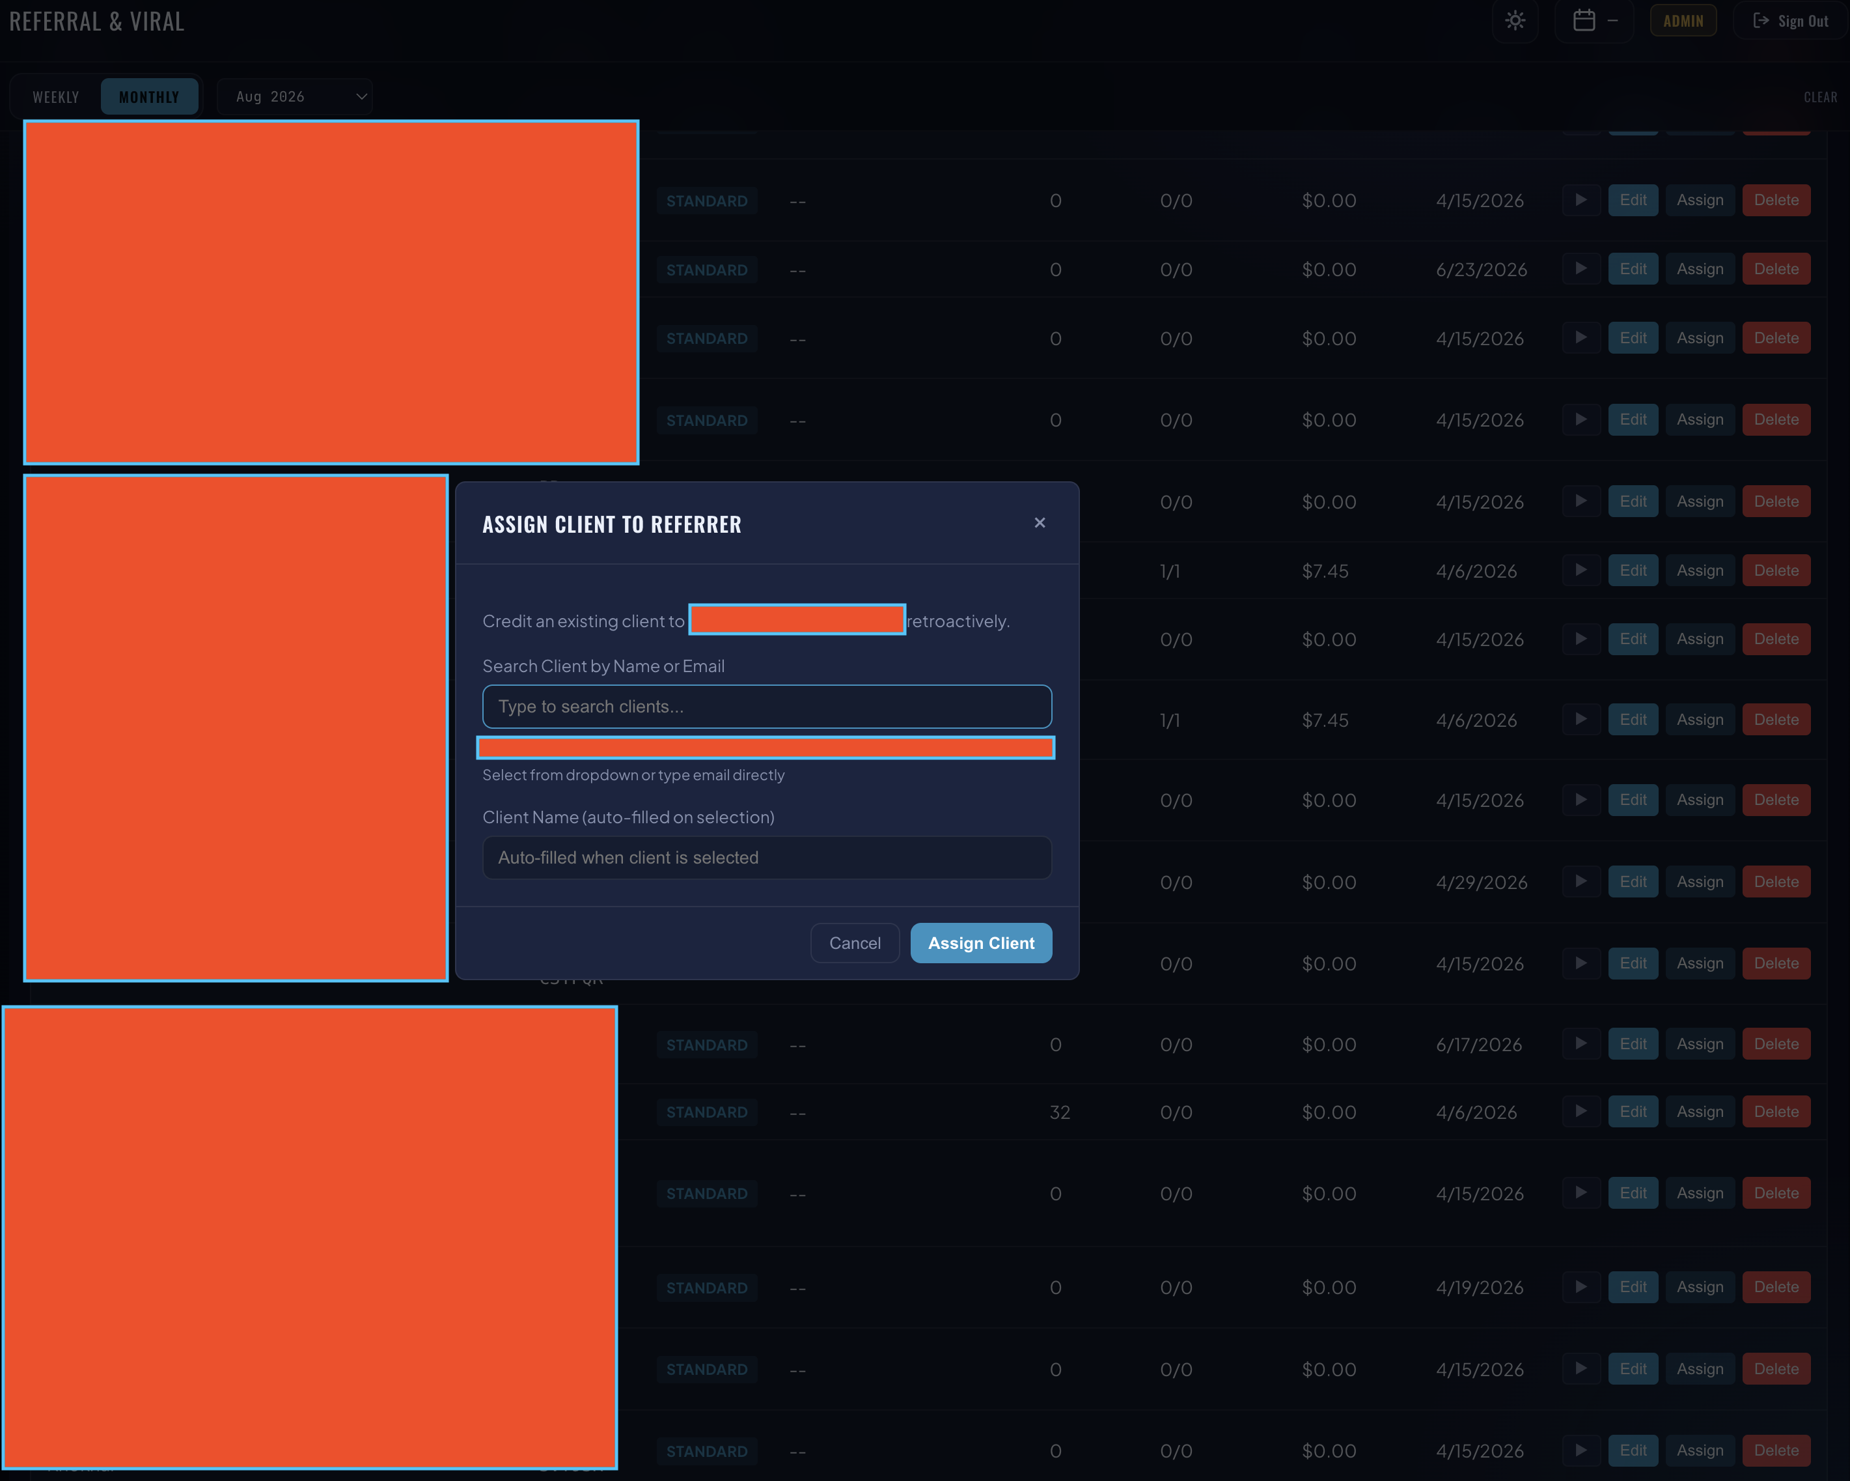Delete the row dated 6/23/2026
The width and height of the screenshot is (1850, 1481).
(1775, 269)
